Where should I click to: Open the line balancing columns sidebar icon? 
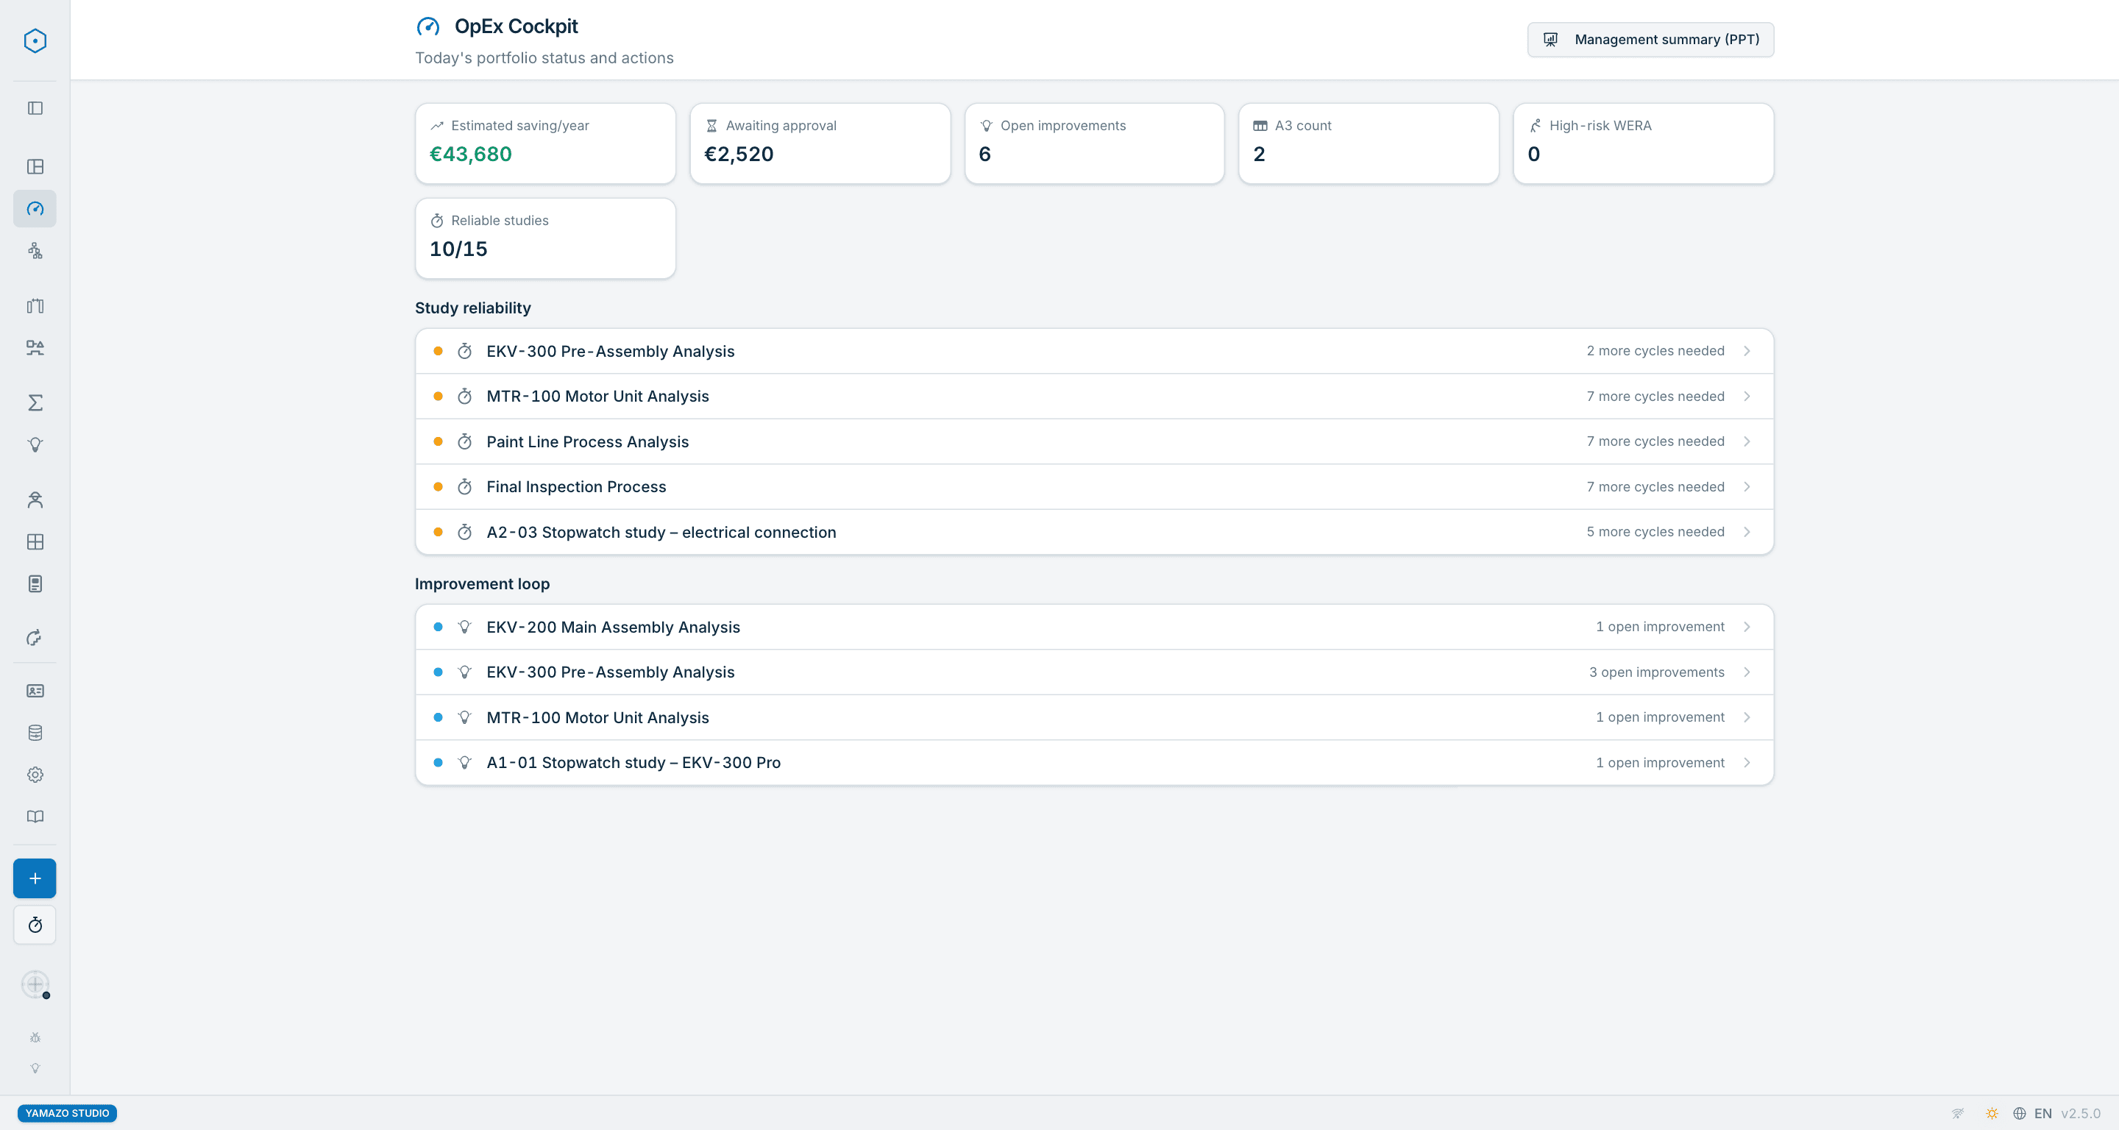35,306
